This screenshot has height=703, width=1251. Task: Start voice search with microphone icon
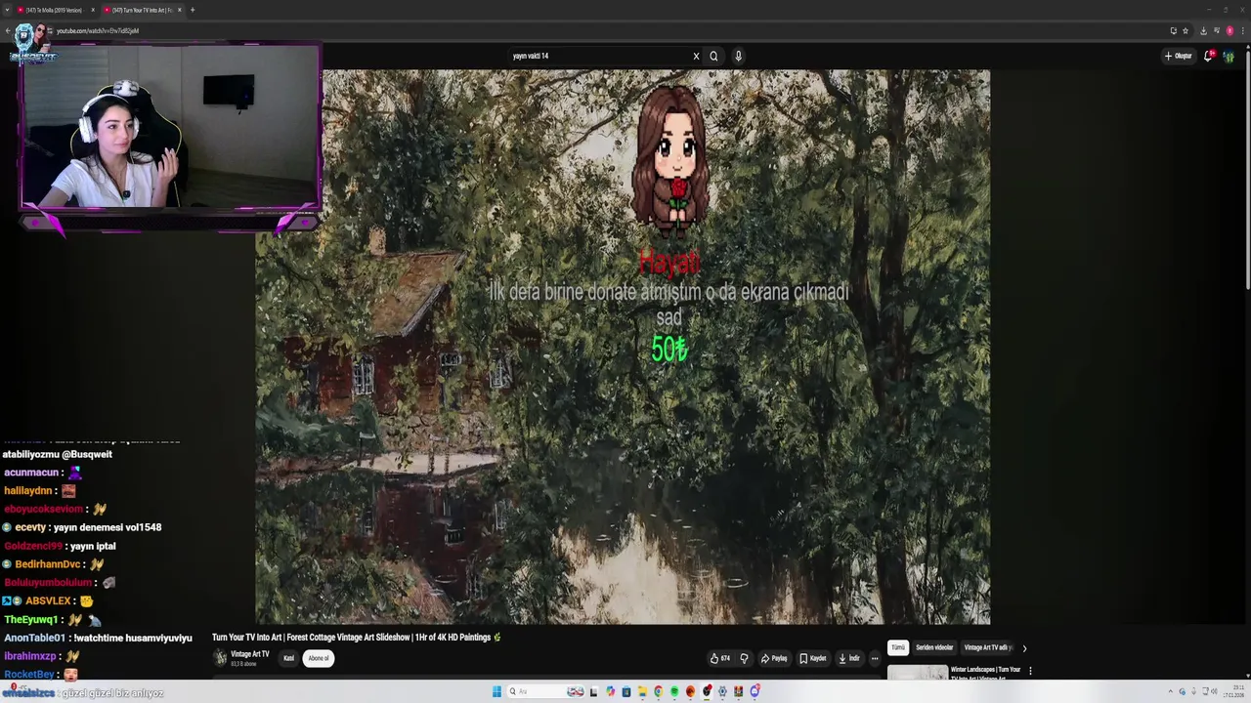point(738,56)
